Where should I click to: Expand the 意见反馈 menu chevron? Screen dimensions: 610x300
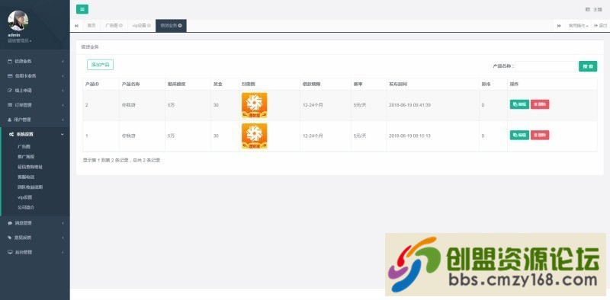pyautogui.click(x=63, y=238)
